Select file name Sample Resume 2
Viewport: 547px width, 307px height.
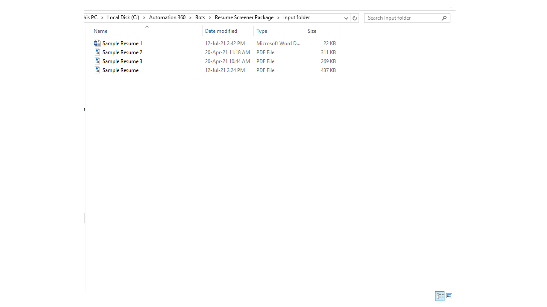click(122, 52)
